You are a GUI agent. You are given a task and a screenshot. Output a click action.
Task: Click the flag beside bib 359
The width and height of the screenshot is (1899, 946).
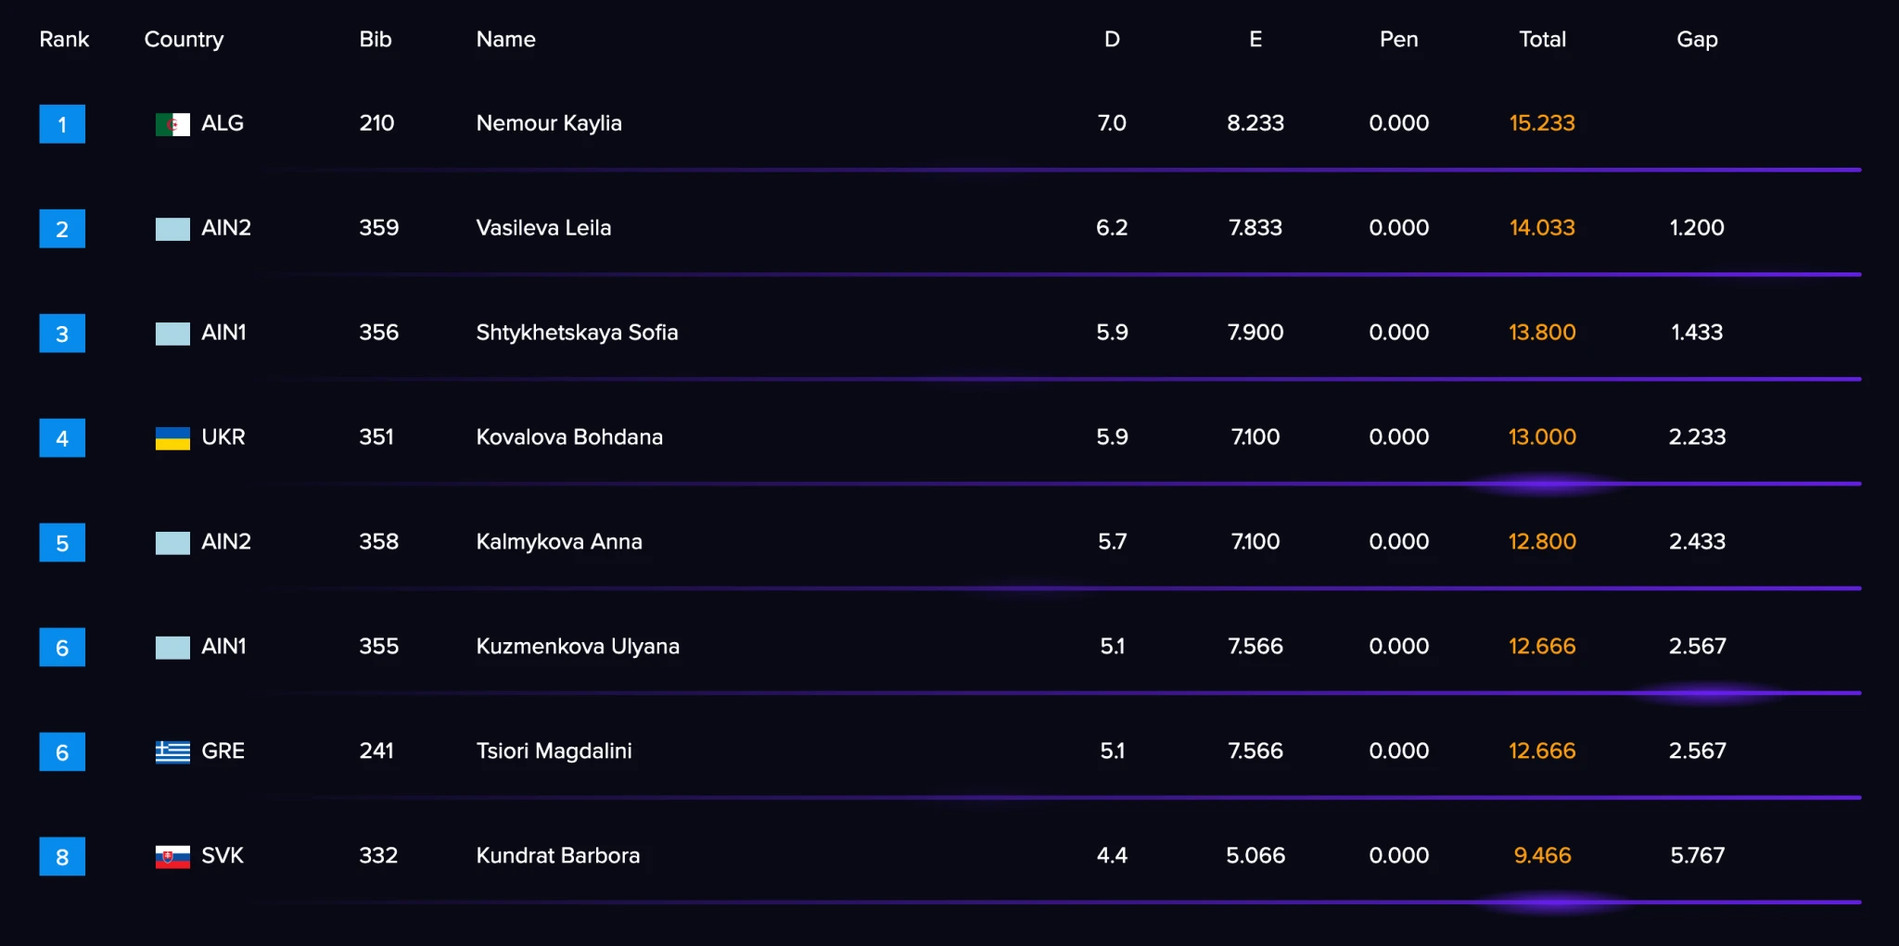point(172,229)
